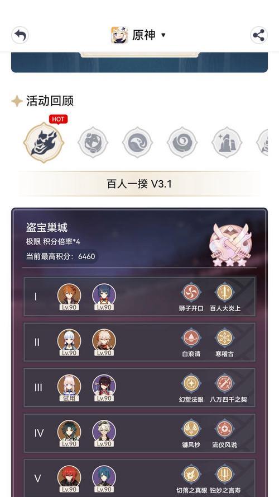The height and width of the screenshot is (497, 279).
Task: Switch to the second event review icon
Action: point(93,142)
